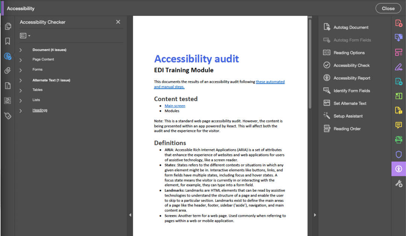This screenshot has height=236, width=406.
Task: Expand the Alternate Text (1 issue) section
Action: pyautogui.click(x=21, y=80)
